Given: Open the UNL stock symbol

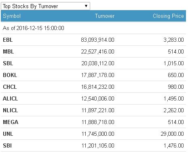Looking at the screenshot, I should (8, 134).
